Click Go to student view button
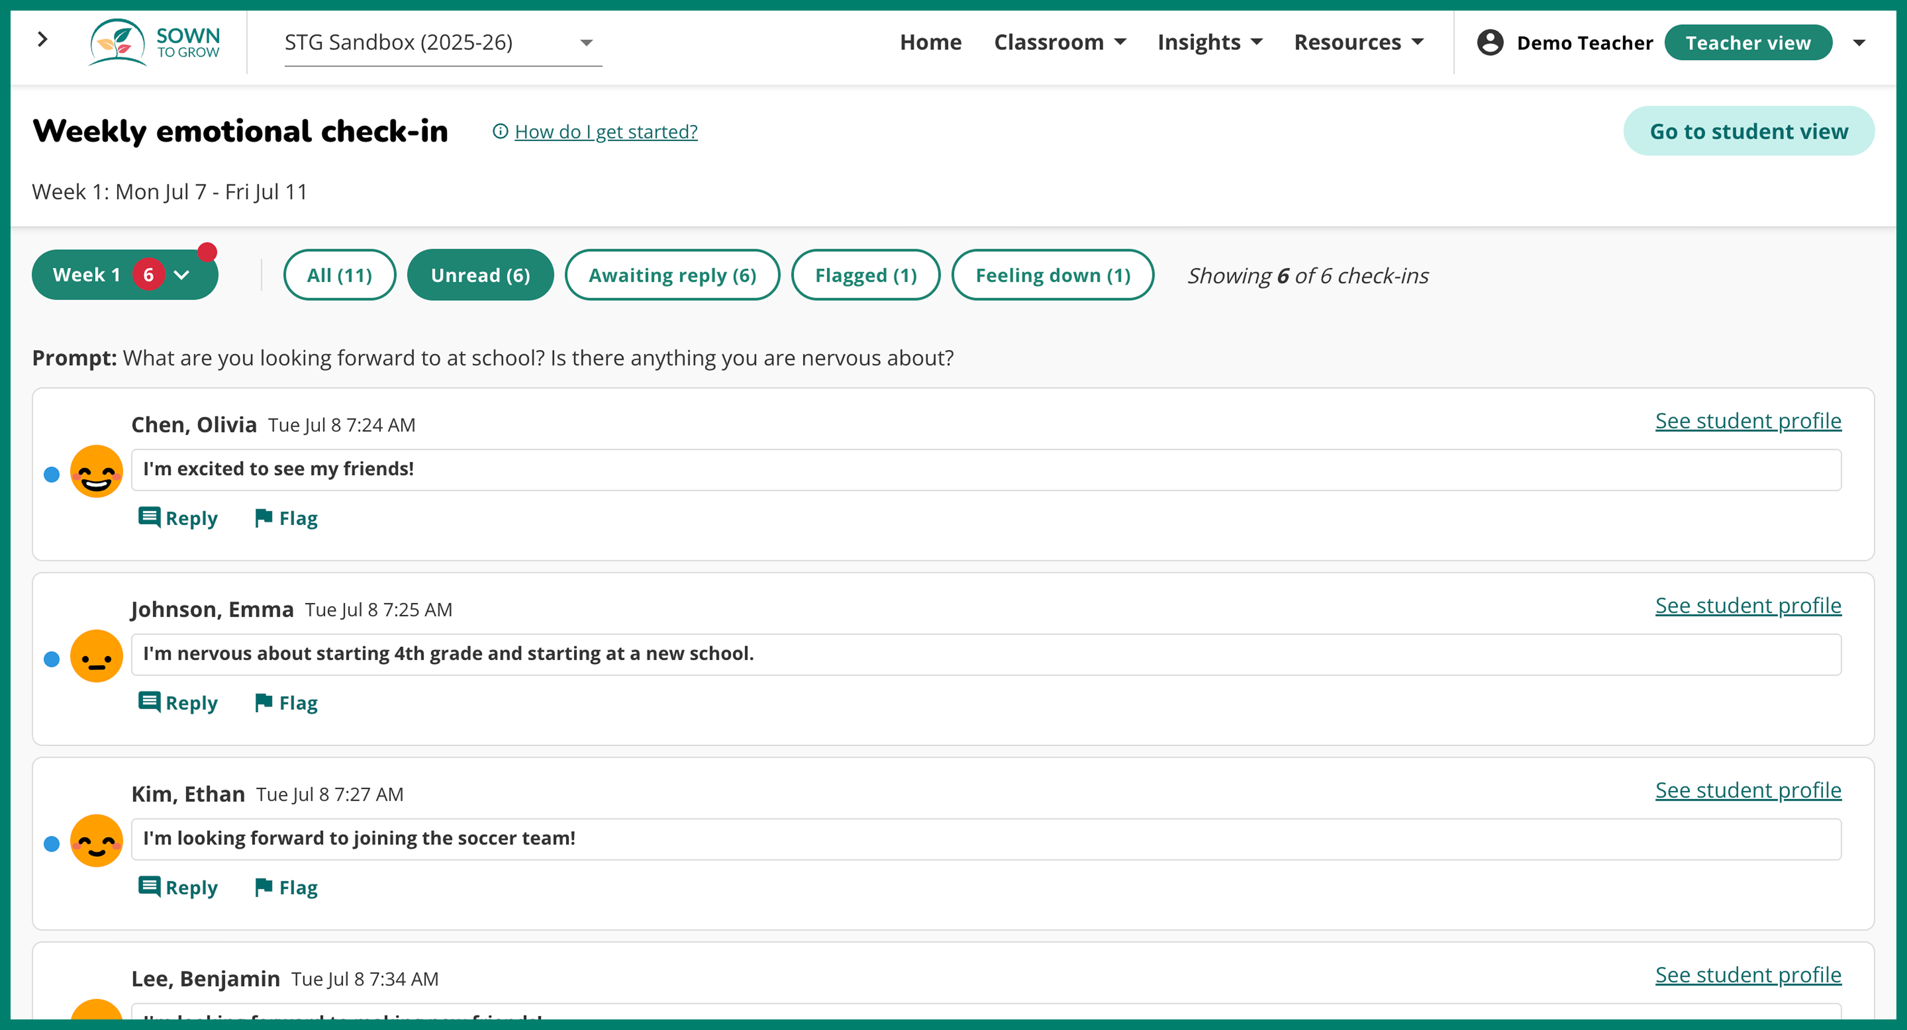This screenshot has height=1030, width=1907. pos(1749,131)
